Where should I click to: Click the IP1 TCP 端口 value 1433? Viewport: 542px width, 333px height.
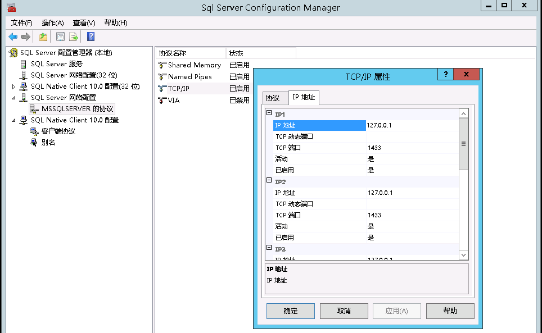coord(412,148)
